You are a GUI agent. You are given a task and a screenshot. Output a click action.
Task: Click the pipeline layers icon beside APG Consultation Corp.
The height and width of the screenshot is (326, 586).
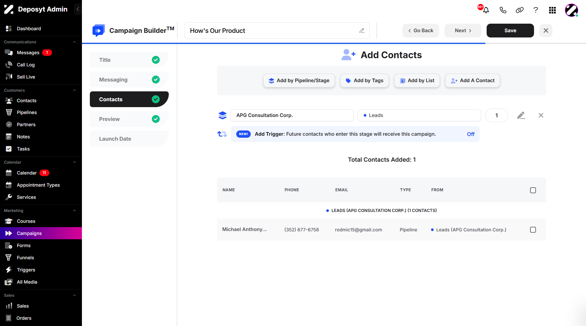click(222, 115)
